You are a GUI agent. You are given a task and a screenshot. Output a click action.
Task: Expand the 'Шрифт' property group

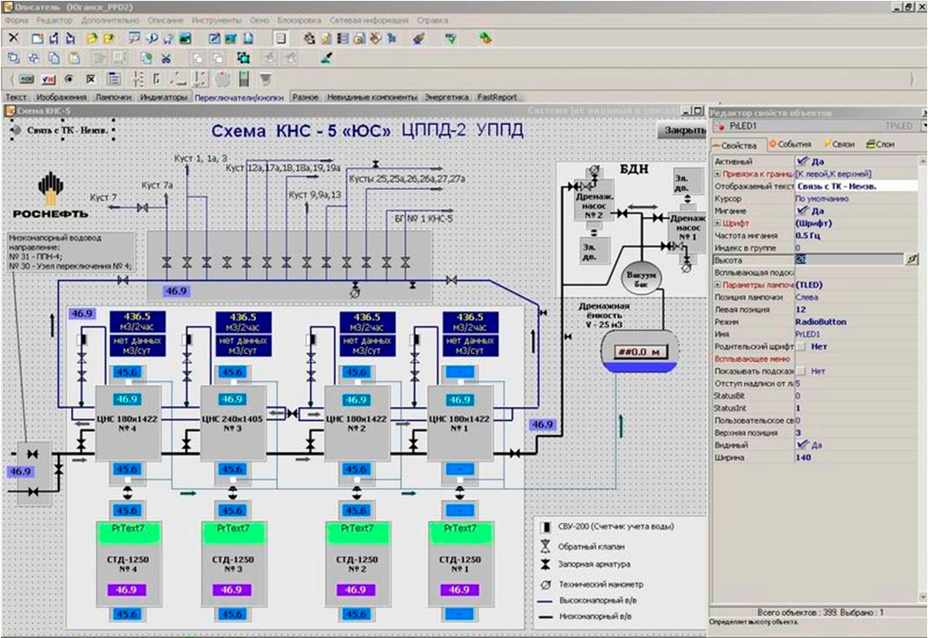[x=717, y=223]
